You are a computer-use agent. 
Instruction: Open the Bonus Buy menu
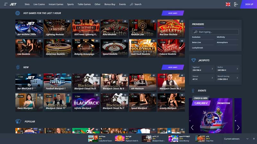[x=110, y=4]
